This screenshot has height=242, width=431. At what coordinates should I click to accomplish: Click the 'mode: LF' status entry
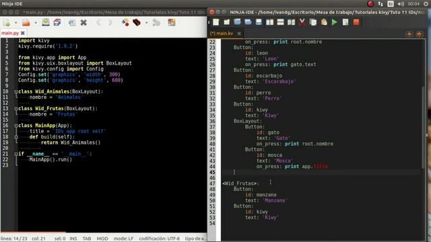pyautogui.click(x=124, y=239)
